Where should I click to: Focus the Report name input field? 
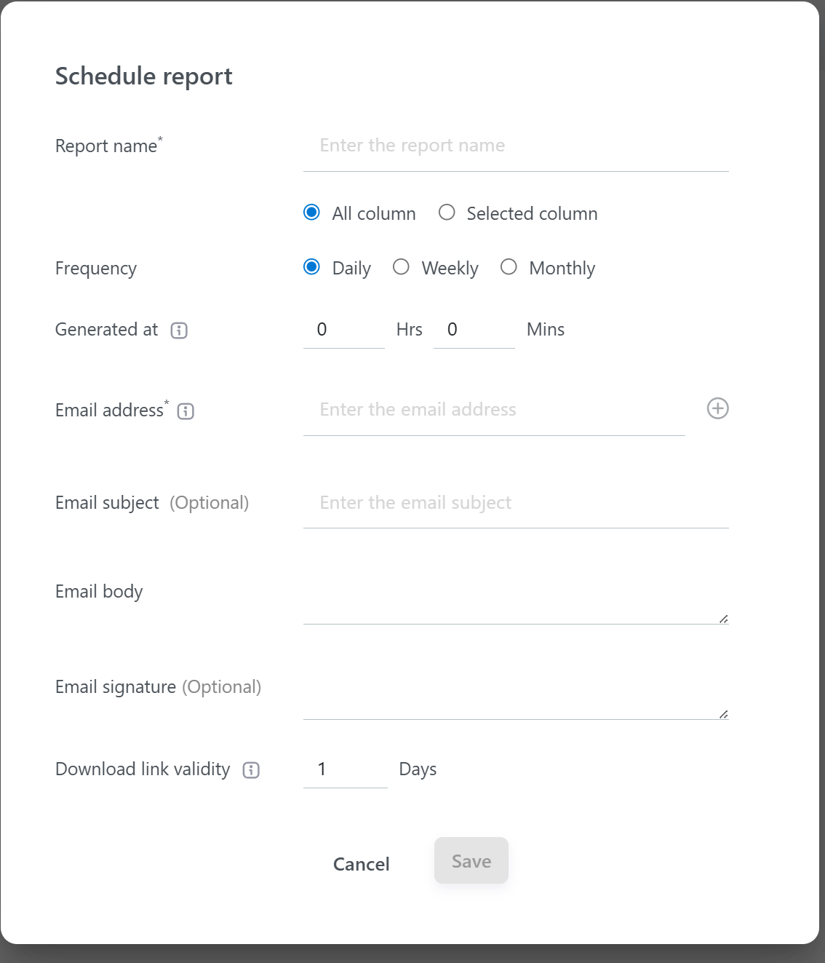[x=515, y=146]
